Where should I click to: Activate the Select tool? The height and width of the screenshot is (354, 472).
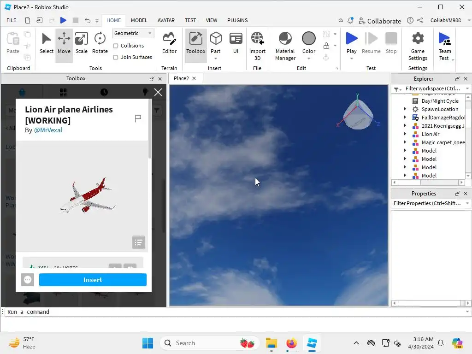47,43
